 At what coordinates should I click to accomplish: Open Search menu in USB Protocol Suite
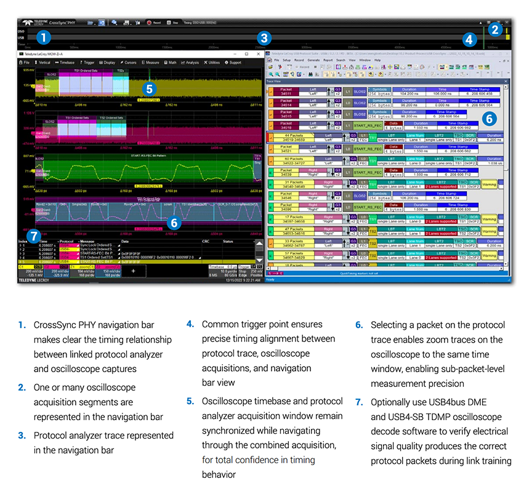(341, 60)
